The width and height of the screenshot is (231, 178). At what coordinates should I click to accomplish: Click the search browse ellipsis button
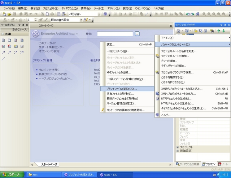[x=137, y=34]
